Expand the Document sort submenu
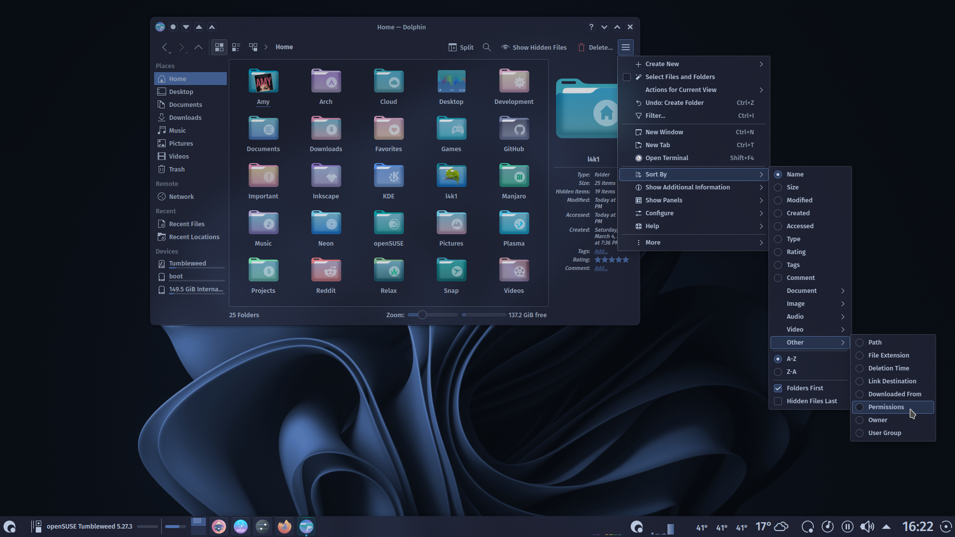Viewport: 955px width, 537px height. click(810, 291)
